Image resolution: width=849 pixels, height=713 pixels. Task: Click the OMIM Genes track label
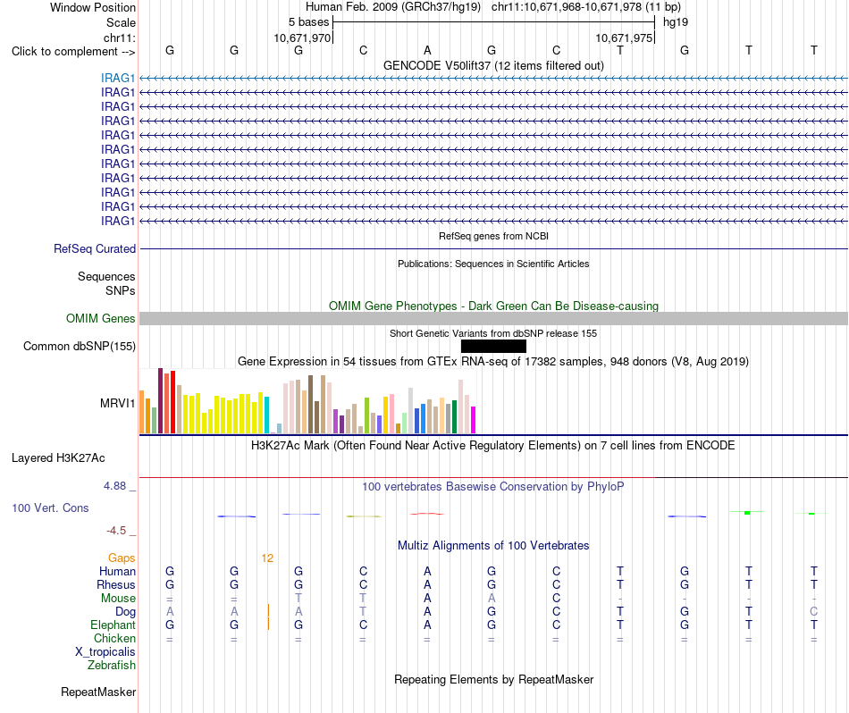pos(100,318)
